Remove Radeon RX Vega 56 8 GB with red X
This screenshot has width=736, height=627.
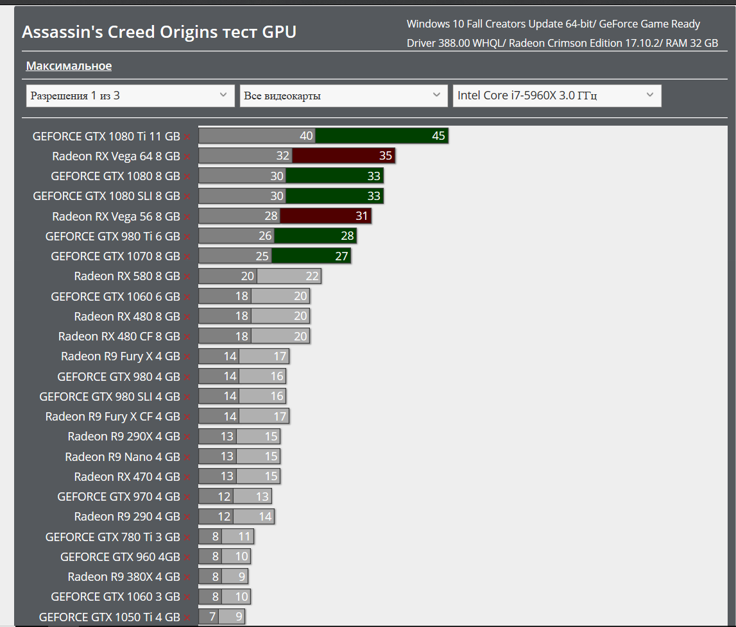pos(187,217)
